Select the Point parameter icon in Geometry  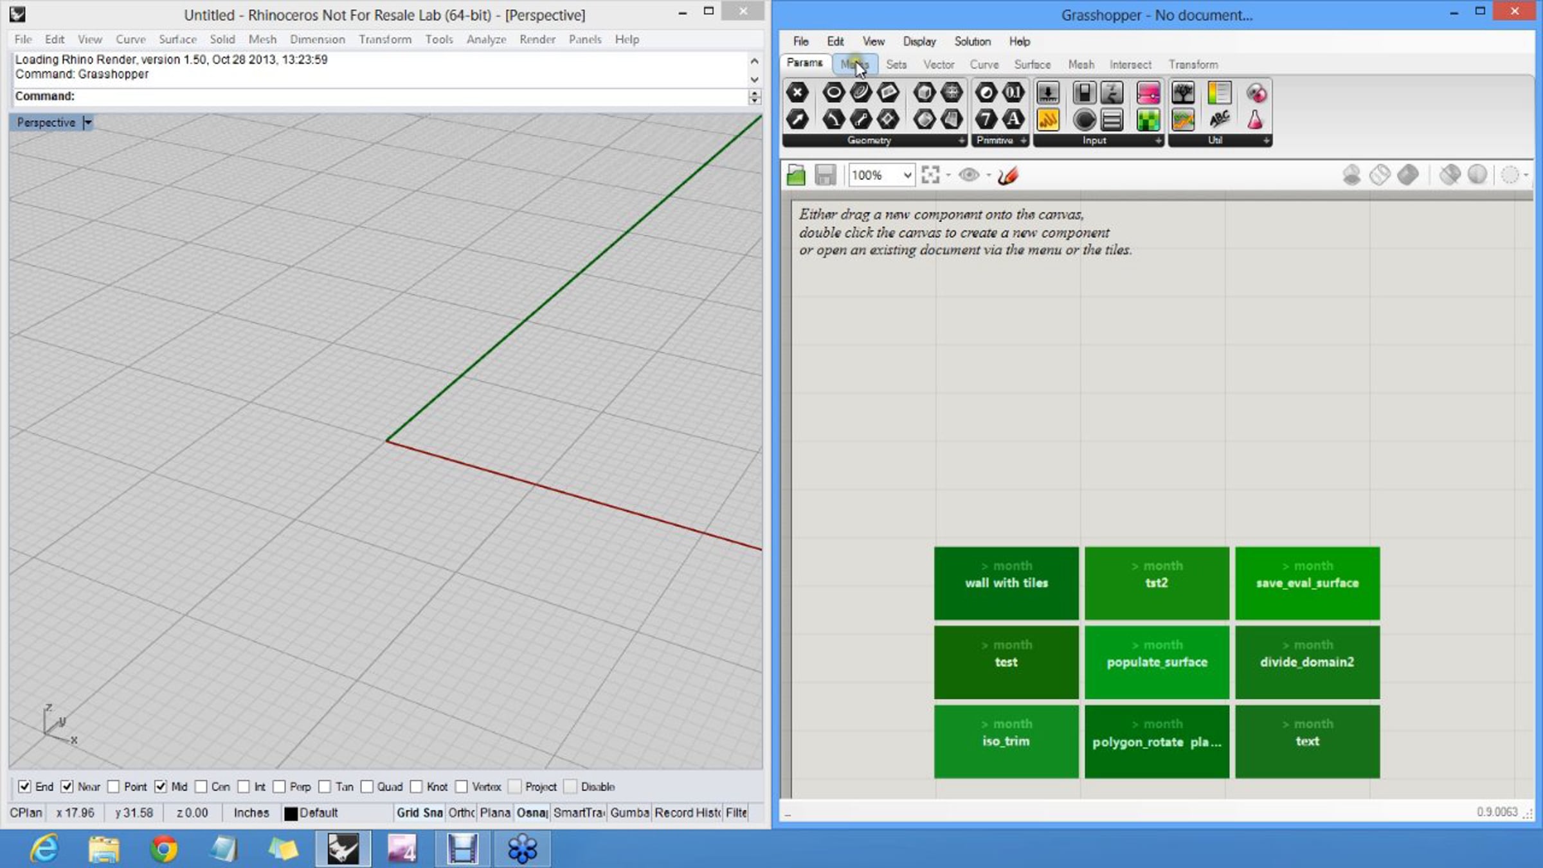point(797,93)
